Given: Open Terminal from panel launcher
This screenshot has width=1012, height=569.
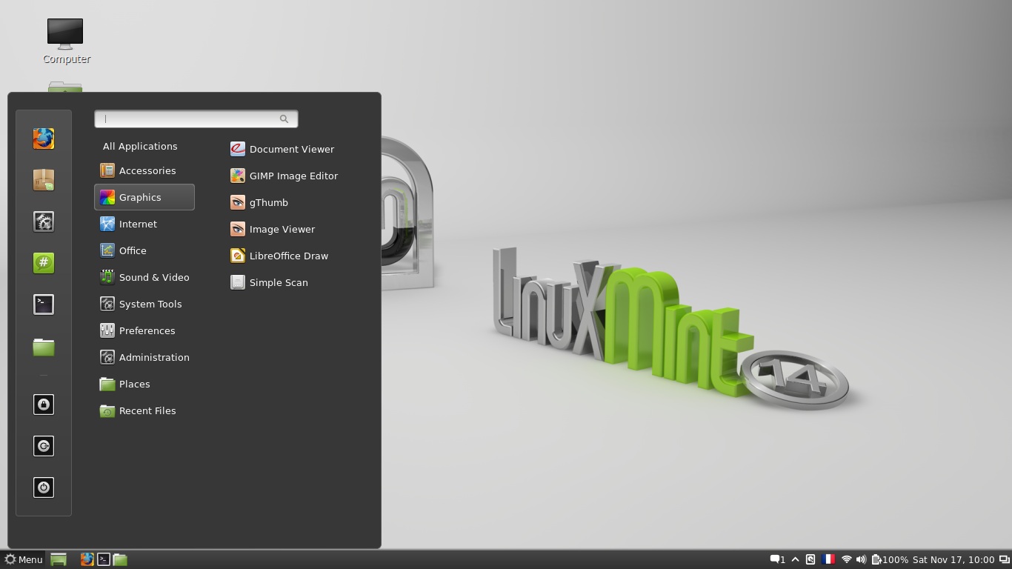Looking at the screenshot, I should point(104,559).
